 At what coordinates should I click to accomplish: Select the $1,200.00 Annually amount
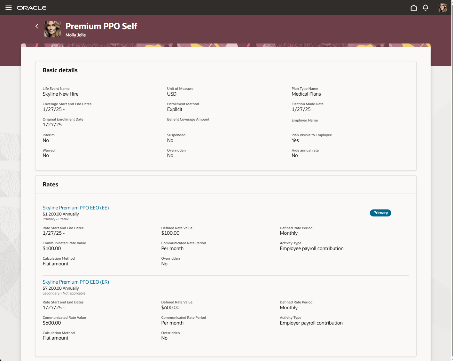click(61, 214)
